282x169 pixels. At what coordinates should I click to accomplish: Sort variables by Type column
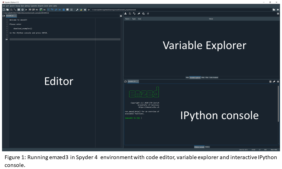[x=134, y=19]
